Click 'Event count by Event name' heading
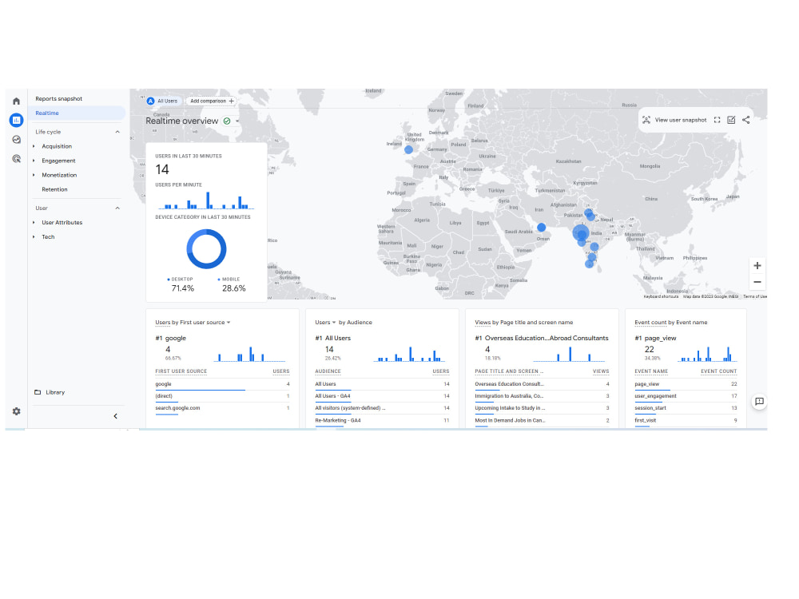The height and width of the screenshot is (599, 799). pyautogui.click(x=670, y=323)
